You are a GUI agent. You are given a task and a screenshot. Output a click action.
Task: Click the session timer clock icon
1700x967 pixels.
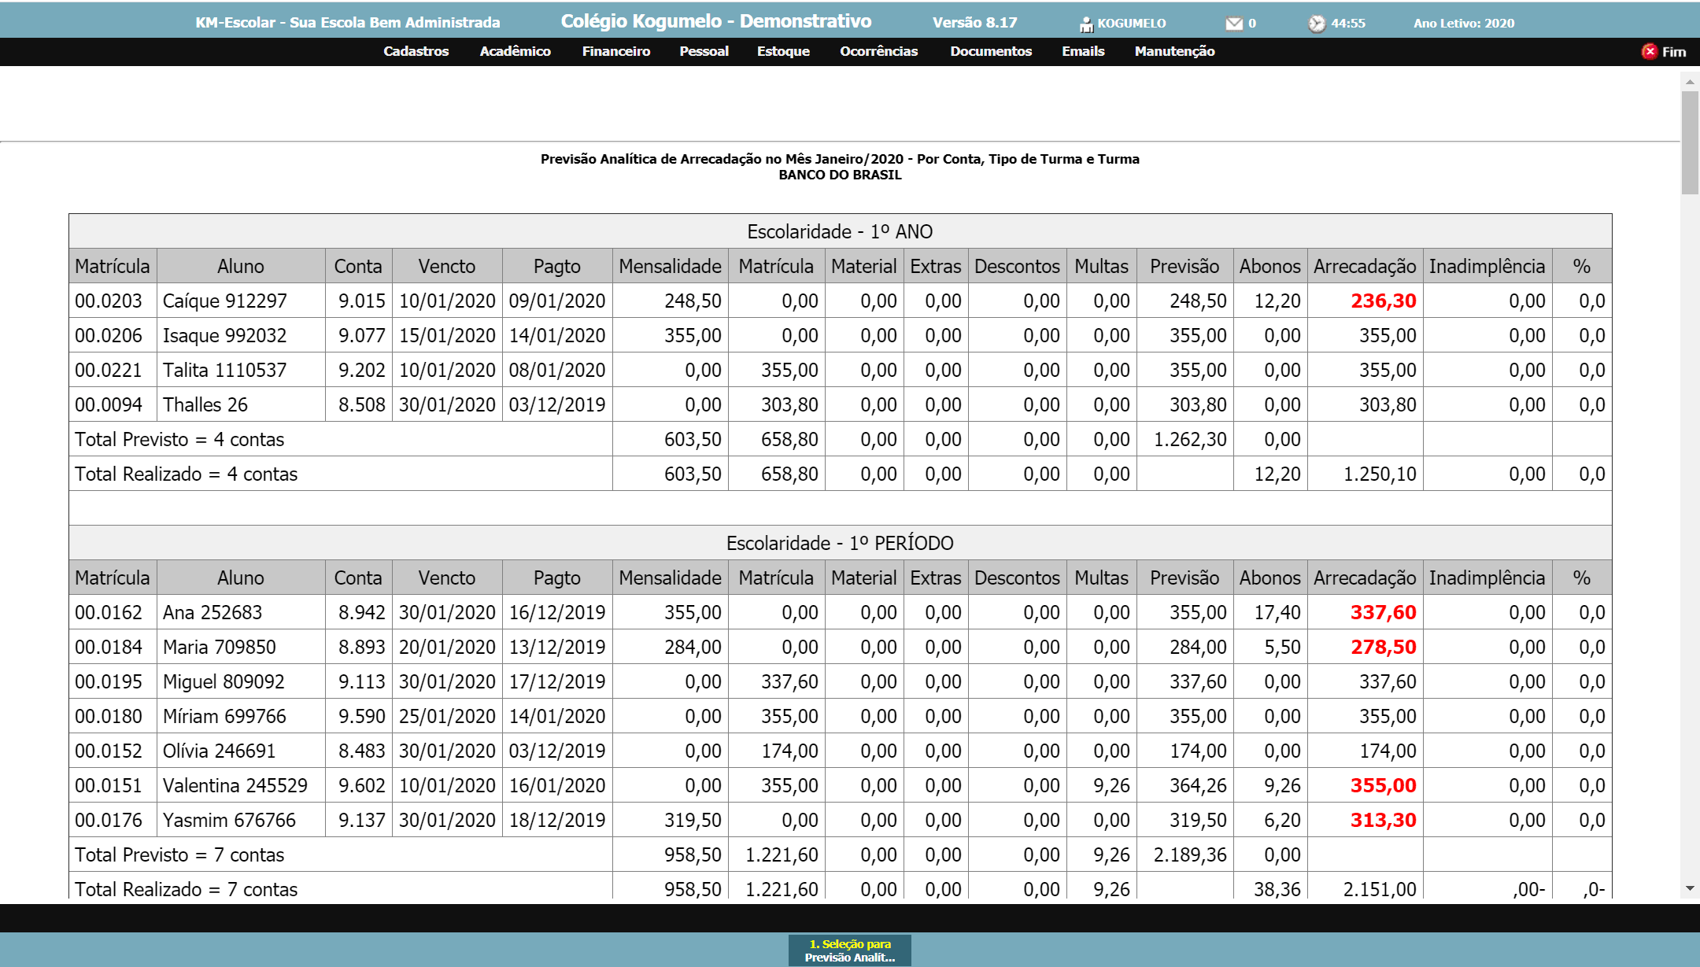(x=1317, y=24)
